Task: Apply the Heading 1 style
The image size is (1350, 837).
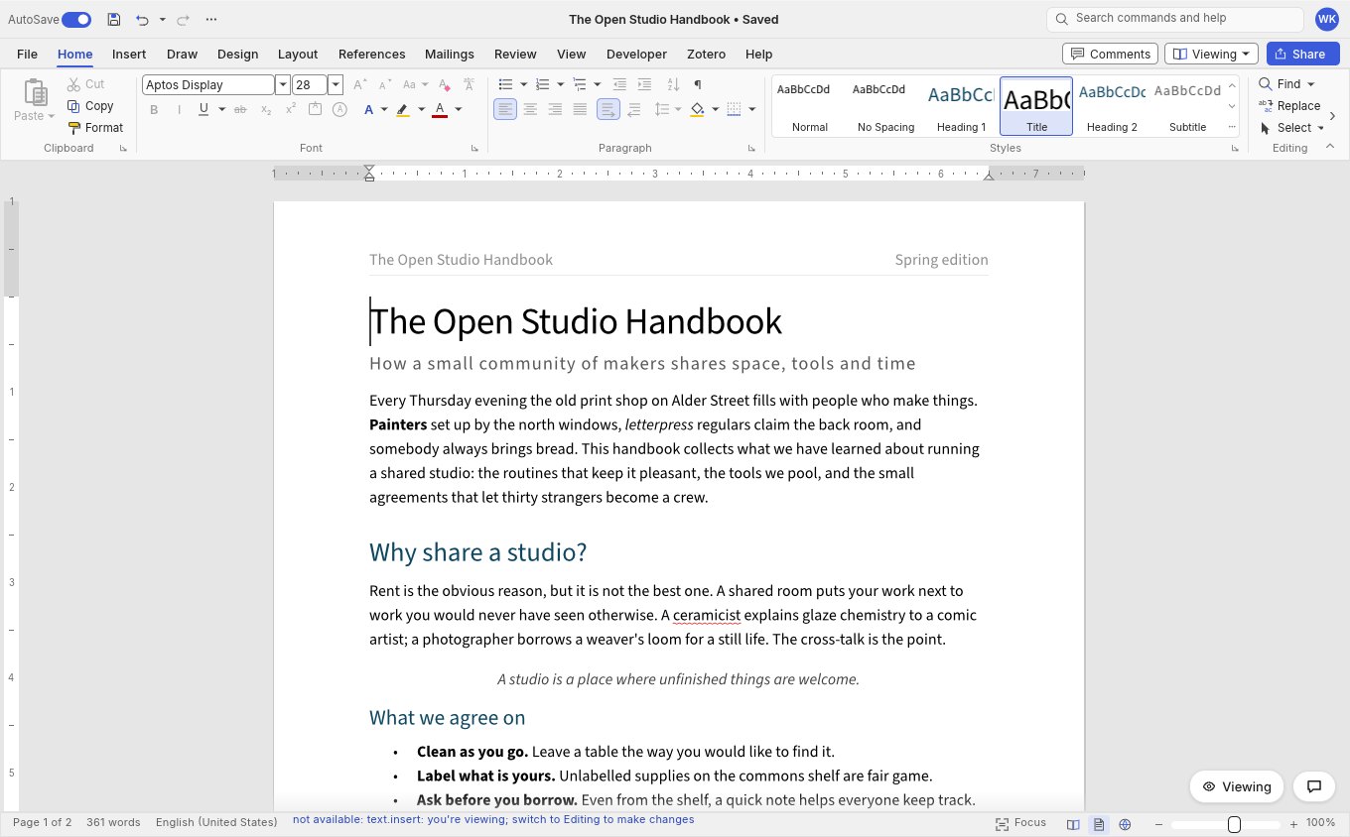Action: click(x=961, y=106)
